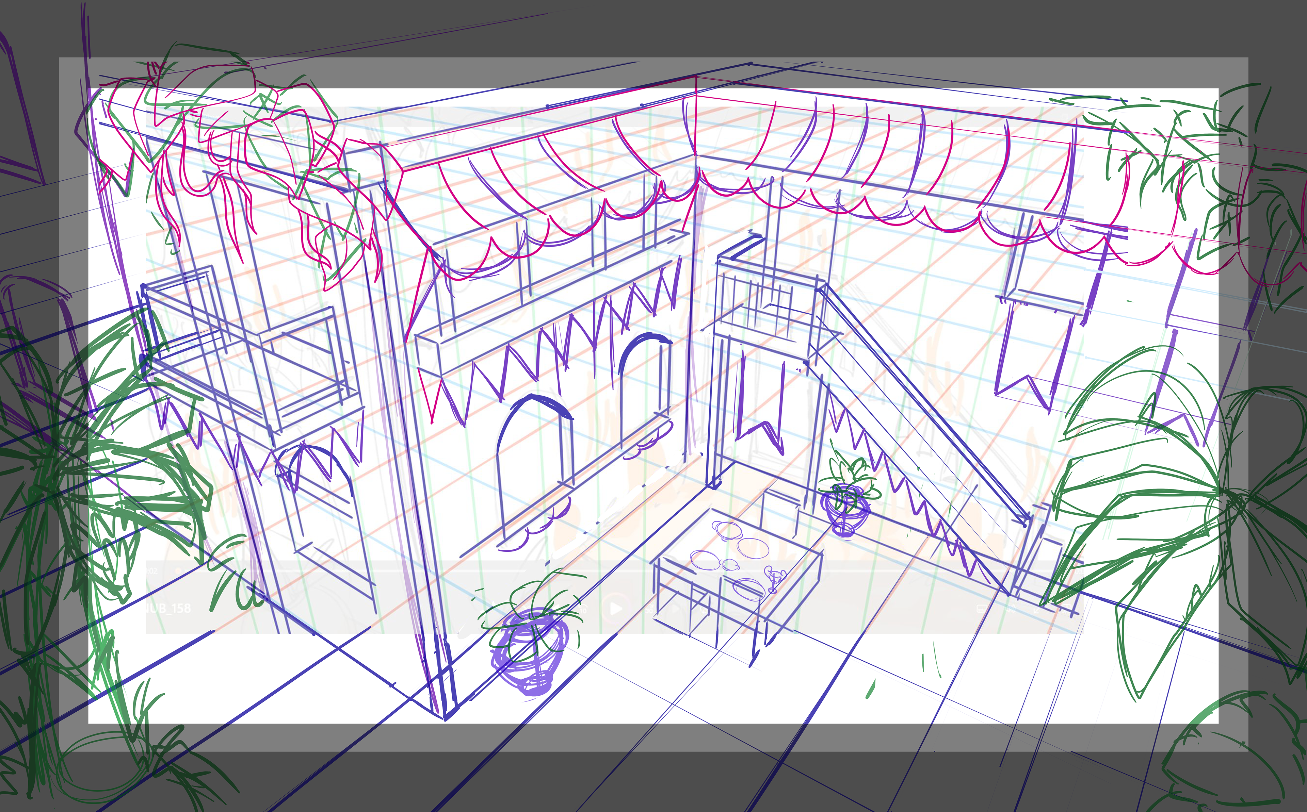Click the skip forward 30 seconds icon
The image size is (1307, 812).
click(649, 610)
